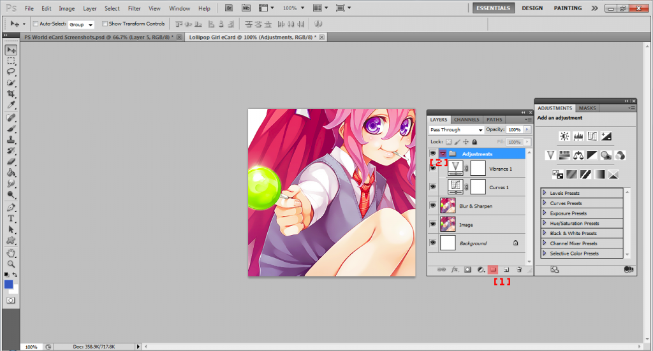Switch to PS World eCard Screenshots.psd document
This screenshot has width=653, height=351.
tap(98, 37)
